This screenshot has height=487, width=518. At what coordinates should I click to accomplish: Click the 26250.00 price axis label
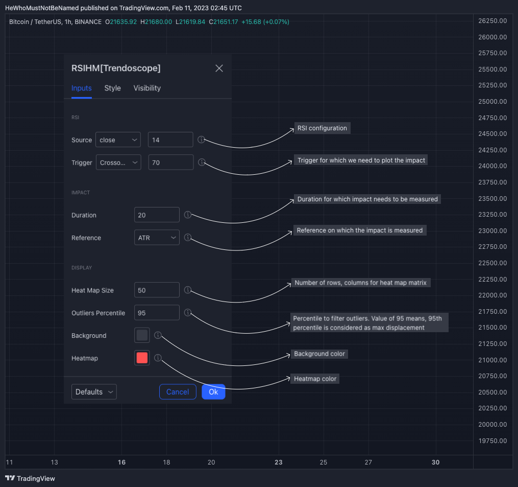click(x=492, y=21)
